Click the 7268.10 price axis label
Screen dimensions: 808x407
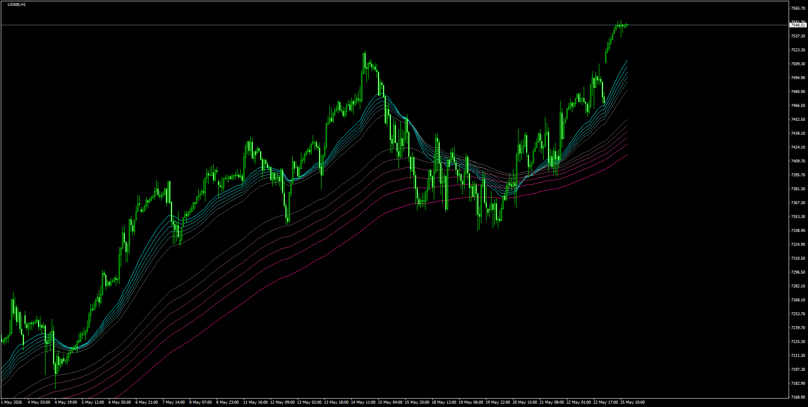click(798, 300)
